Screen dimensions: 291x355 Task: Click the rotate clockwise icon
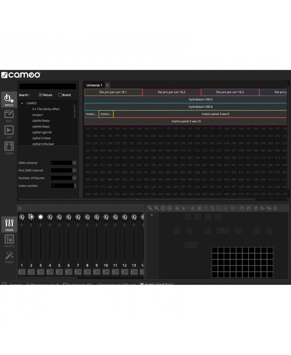point(248,208)
